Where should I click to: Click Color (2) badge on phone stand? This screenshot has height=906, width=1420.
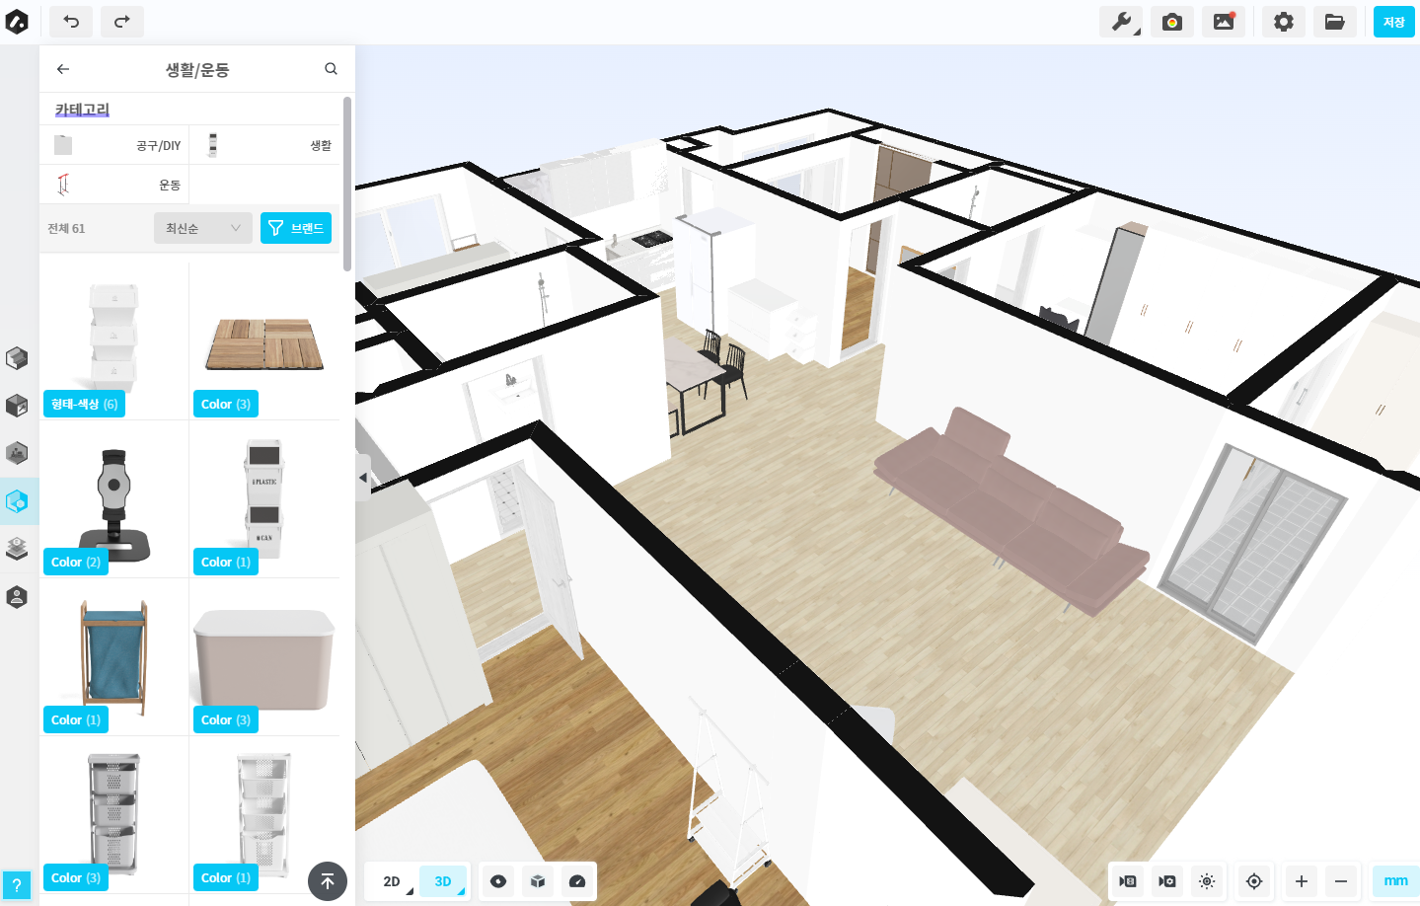[x=76, y=562]
